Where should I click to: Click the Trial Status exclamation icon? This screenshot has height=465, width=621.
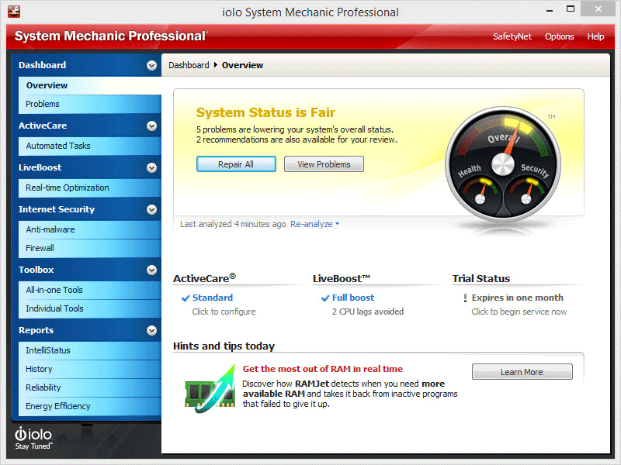[x=465, y=298]
